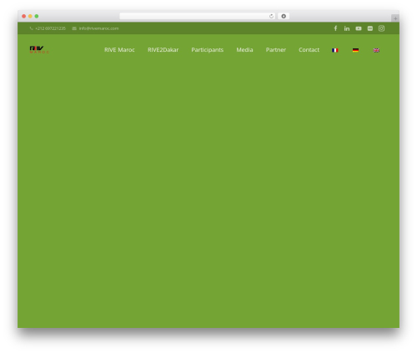Minimize the window using the yellow button
Image resolution: width=417 pixels, height=353 pixels.
(x=30, y=16)
